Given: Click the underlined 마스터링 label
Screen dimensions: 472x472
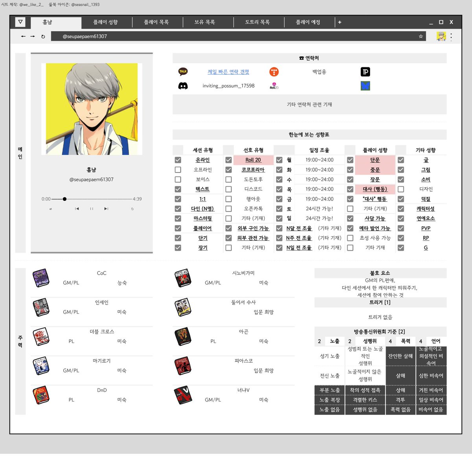Looking at the screenshot, I should (x=203, y=218).
